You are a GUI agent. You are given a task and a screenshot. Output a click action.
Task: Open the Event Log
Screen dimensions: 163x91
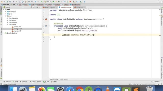(x=156, y=82)
